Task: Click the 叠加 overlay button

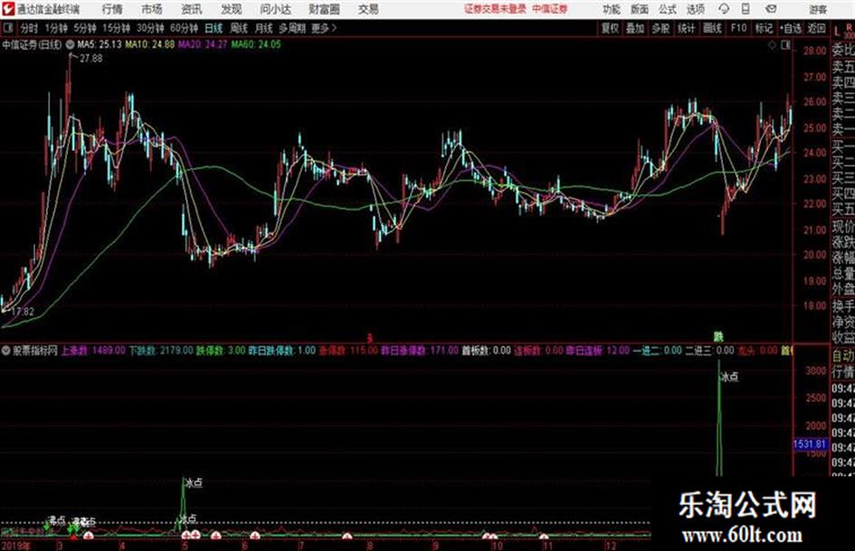Action: [635, 28]
